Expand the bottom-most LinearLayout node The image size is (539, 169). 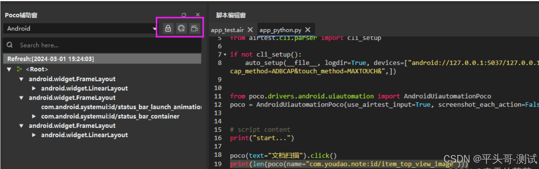(x=34, y=135)
